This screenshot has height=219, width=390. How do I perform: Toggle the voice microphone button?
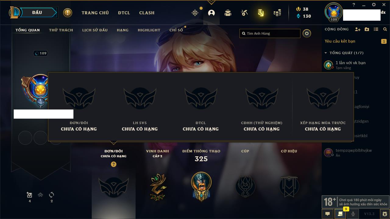coord(353,214)
